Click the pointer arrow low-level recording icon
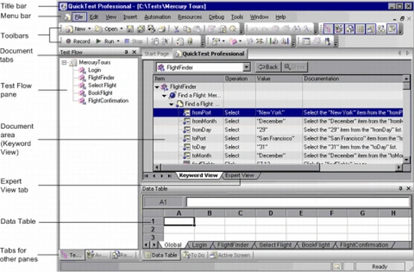The image size is (414, 272). point(166,41)
